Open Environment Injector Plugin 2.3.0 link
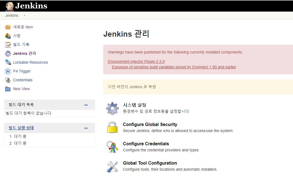Viewport: 293px width, 177px height. pyautogui.click(x=136, y=61)
